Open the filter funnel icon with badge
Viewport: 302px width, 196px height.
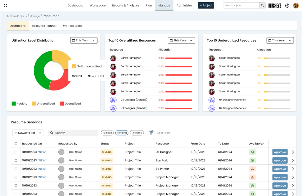[x=151, y=133]
